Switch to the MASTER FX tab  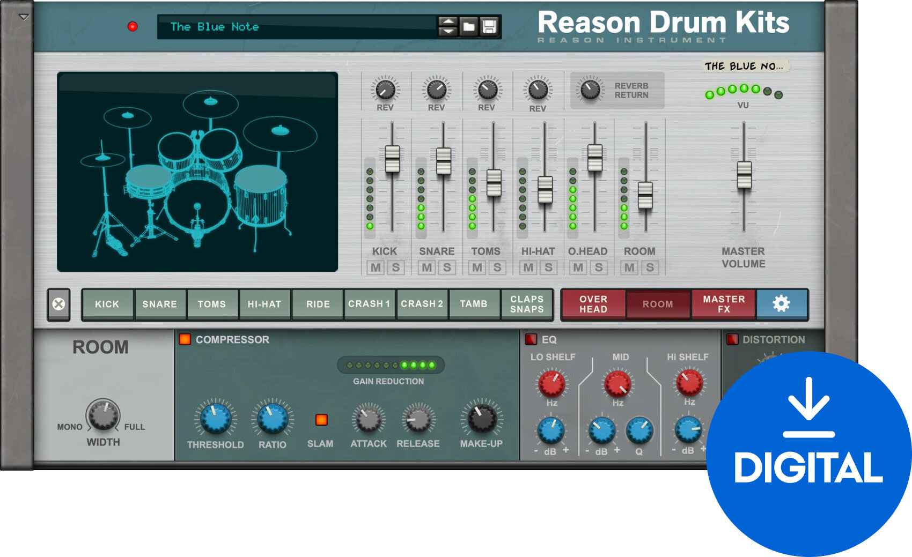coord(723,304)
